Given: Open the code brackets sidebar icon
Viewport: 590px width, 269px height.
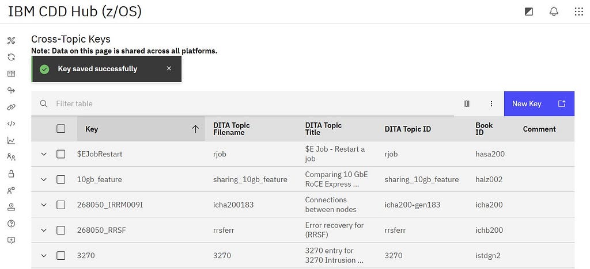Looking at the screenshot, I should pyautogui.click(x=11, y=124).
